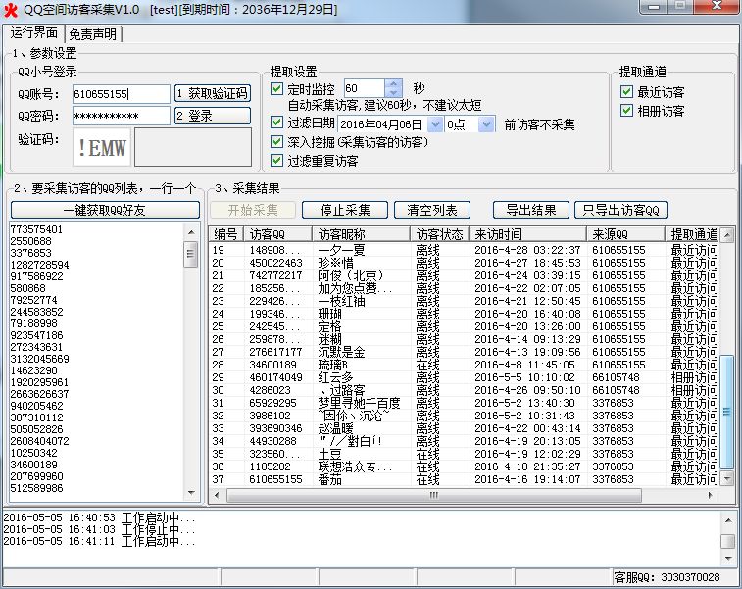Focus the QQ账号 input field

coord(122,94)
